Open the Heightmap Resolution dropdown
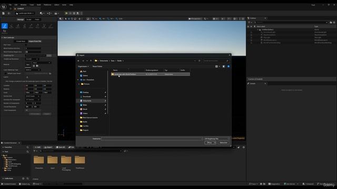Image resolution: width=337 pixels, height=189 pixels. point(32,59)
